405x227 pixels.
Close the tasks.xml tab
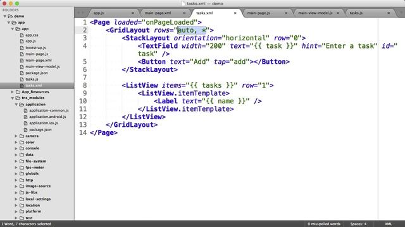pos(235,13)
